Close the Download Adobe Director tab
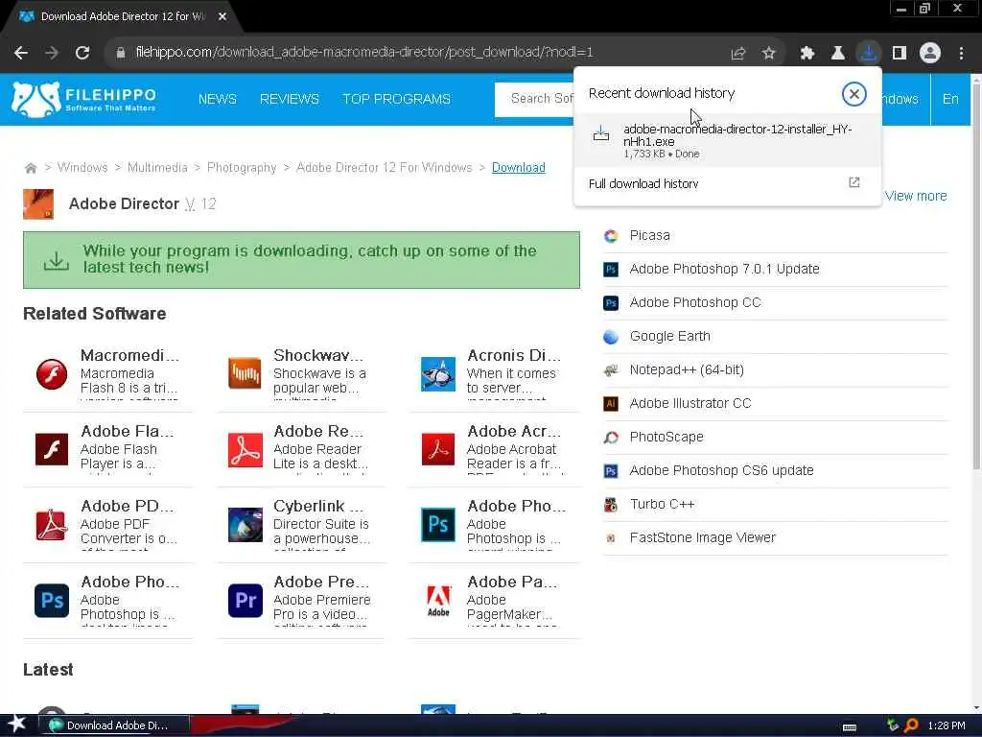982x737 pixels. (222, 17)
